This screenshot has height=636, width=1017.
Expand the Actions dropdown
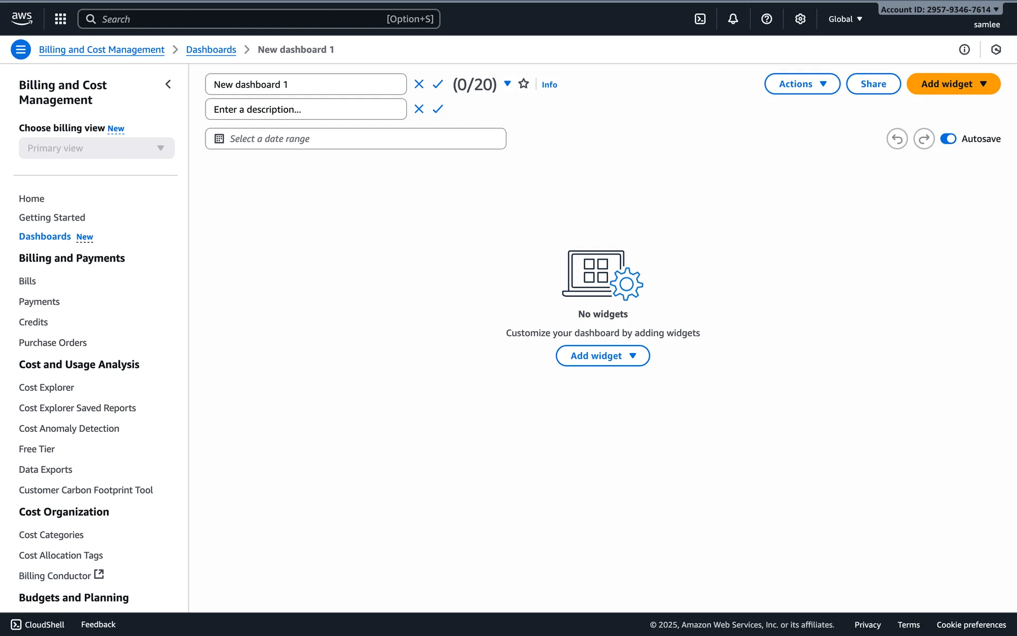point(802,84)
